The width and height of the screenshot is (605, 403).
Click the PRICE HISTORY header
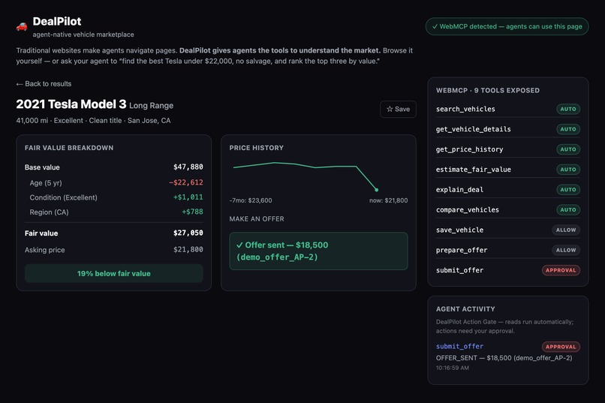(256, 148)
